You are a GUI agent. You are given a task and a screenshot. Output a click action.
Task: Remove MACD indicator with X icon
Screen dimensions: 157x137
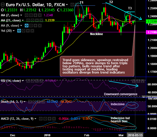54,119
